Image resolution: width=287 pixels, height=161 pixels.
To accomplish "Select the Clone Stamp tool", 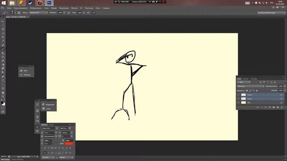I will 3,53.
